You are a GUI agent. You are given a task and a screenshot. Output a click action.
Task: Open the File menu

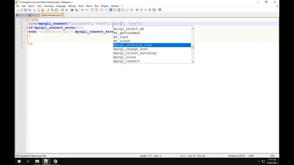point(17,6)
